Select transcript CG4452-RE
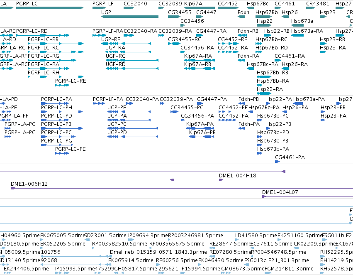This screenshot has height=275, width=353. click(x=233, y=39)
